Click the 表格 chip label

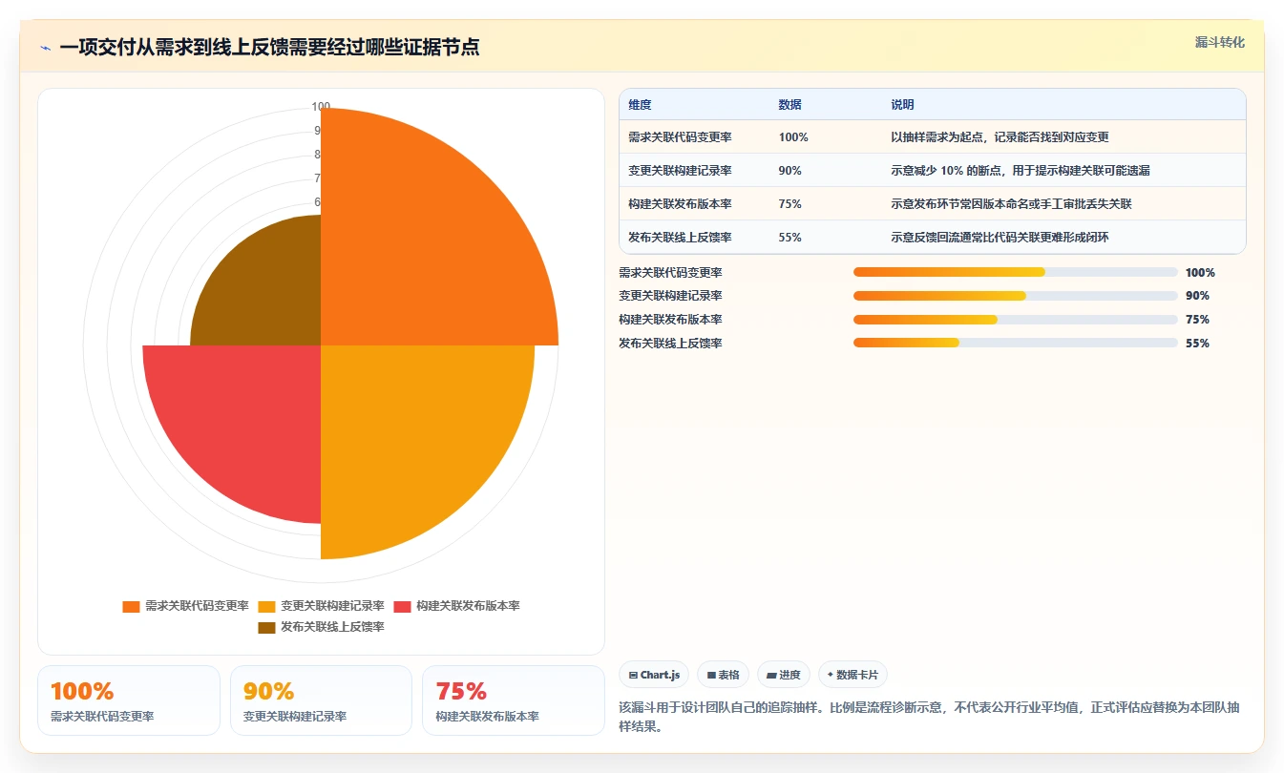coord(729,675)
